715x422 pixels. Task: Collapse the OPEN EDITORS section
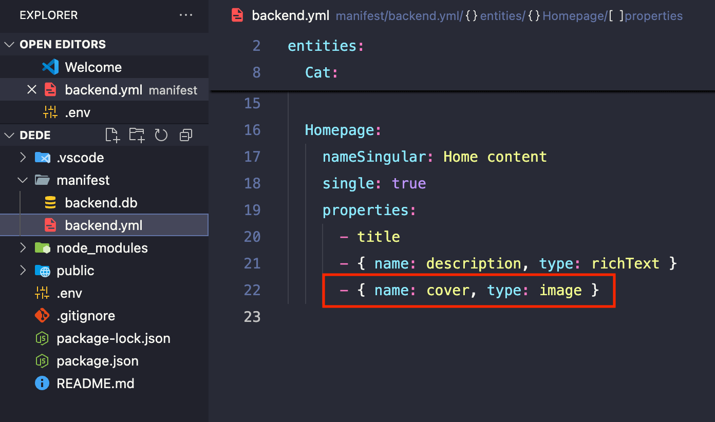(9, 44)
